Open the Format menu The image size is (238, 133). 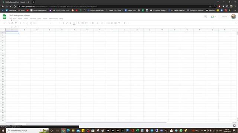(33, 18)
